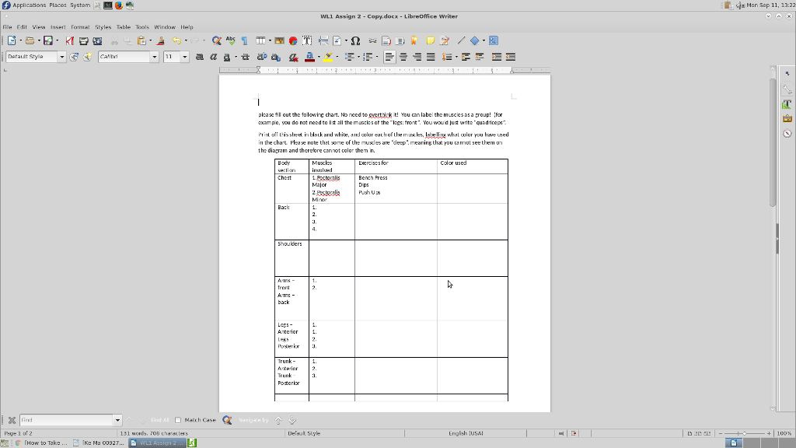796x448 pixels.
Task: Open the paragraph style dropdown
Action: tap(62, 56)
